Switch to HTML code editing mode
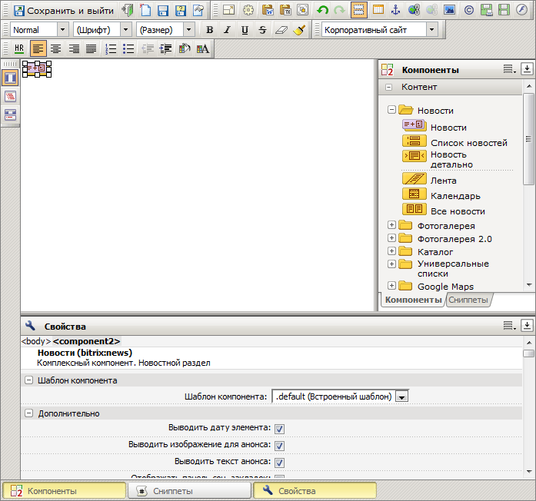Image resolution: width=536 pixels, height=501 pixels. pyautogui.click(x=10, y=97)
